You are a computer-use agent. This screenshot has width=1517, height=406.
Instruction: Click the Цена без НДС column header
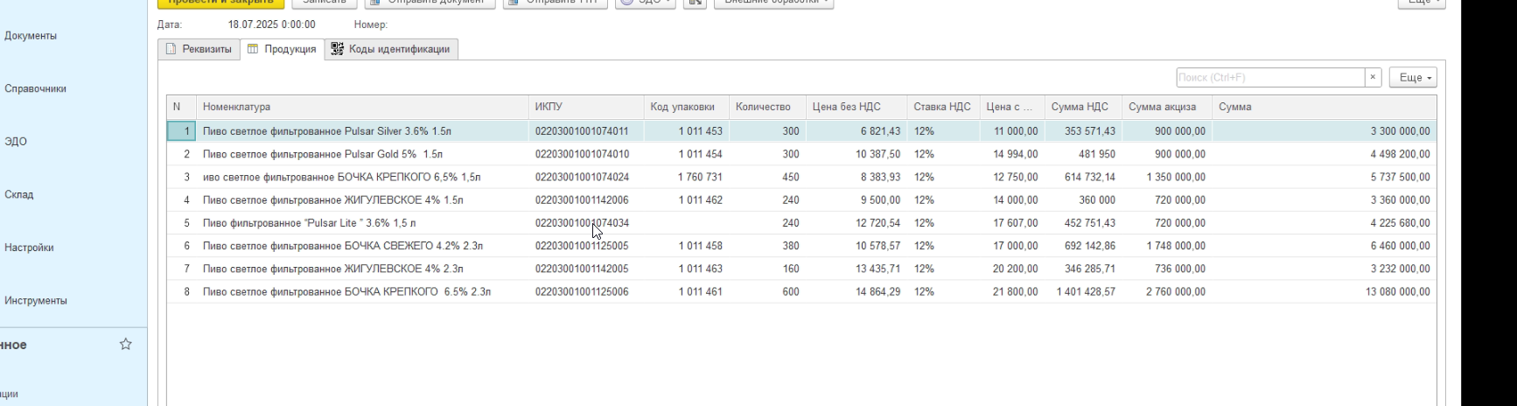[856, 107]
